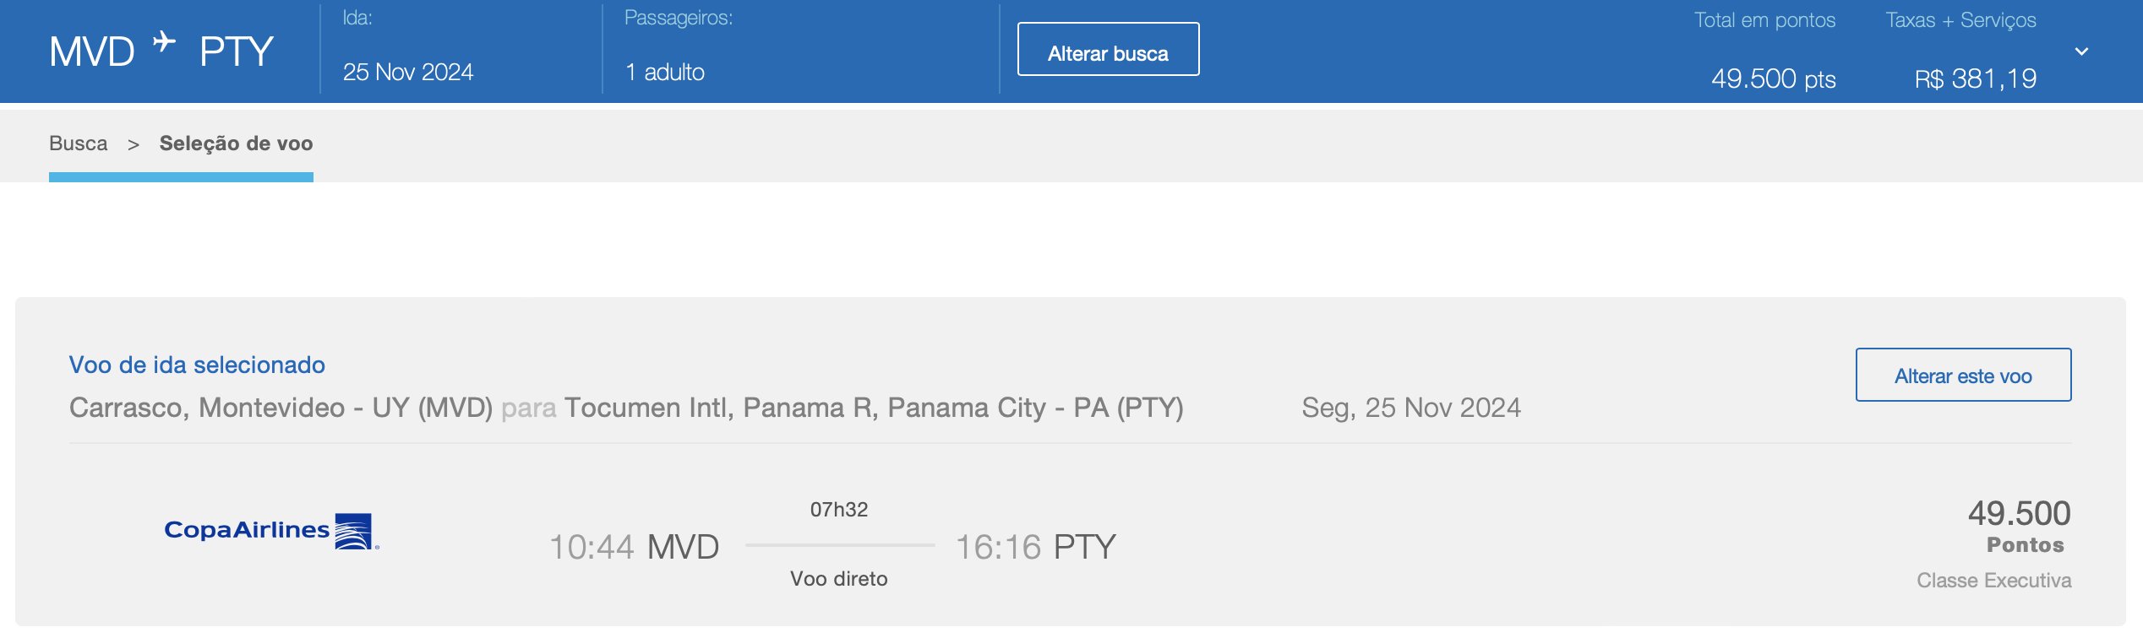
Task: Click the 49.500 Pontos flight price
Action: click(x=2019, y=526)
